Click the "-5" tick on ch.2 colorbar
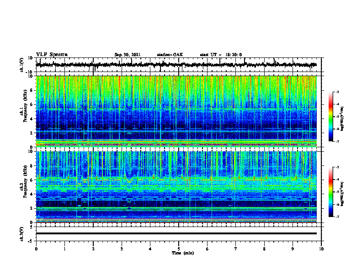This screenshot has width=362, height=279. click(x=337, y=192)
